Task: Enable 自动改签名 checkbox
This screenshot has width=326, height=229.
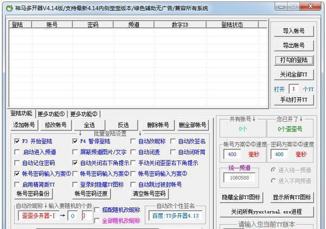Action: pyautogui.click(x=173, y=141)
